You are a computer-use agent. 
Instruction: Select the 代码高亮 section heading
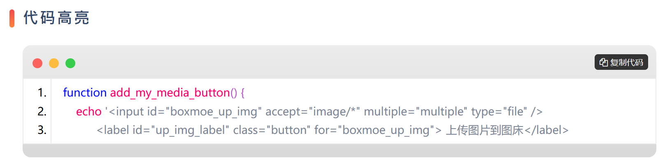pos(56,18)
